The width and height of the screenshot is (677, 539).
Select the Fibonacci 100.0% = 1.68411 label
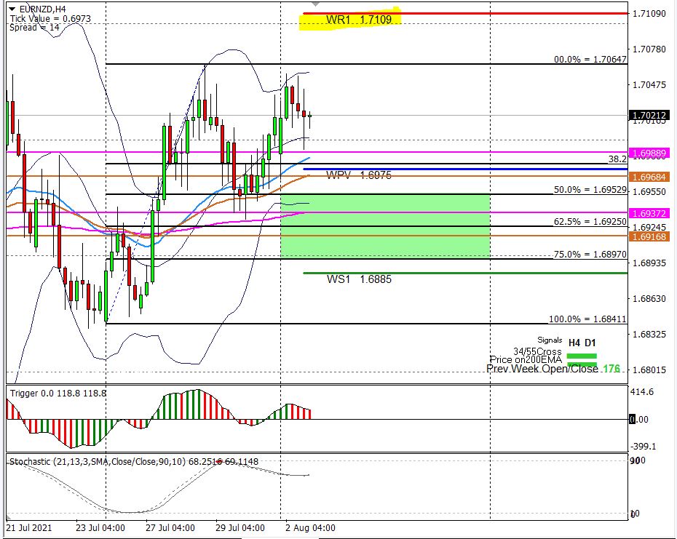pos(587,319)
